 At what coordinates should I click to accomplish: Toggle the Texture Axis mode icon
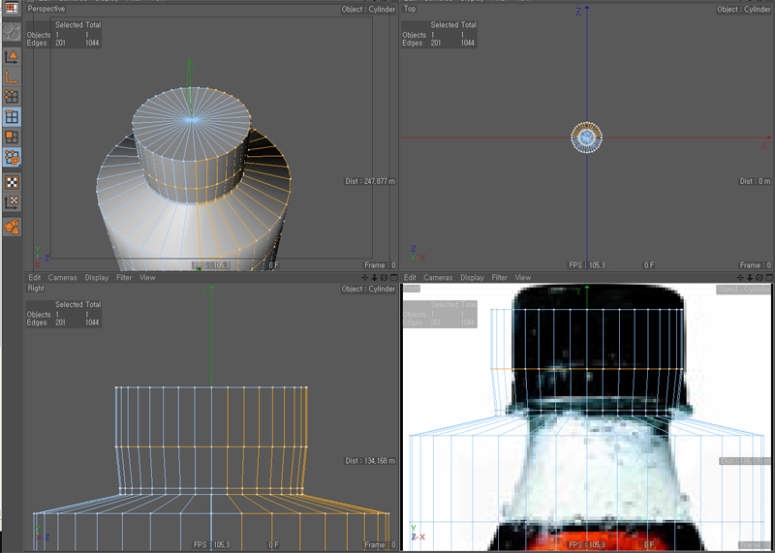pos(12,202)
